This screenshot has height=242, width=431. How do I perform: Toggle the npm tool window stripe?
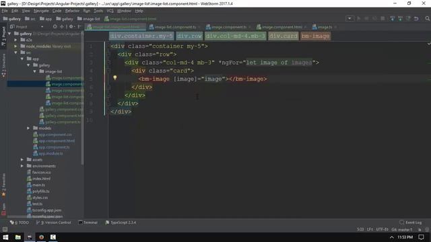3,209
